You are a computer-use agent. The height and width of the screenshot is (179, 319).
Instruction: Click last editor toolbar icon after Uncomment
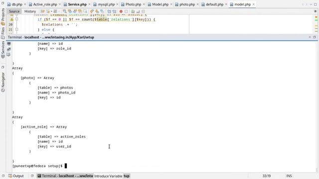pyautogui.click(x=143, y=11)
